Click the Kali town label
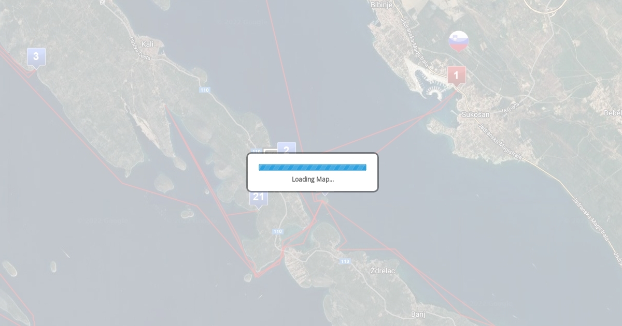Viewport: 622px width, 326px height. coord(147,44)
